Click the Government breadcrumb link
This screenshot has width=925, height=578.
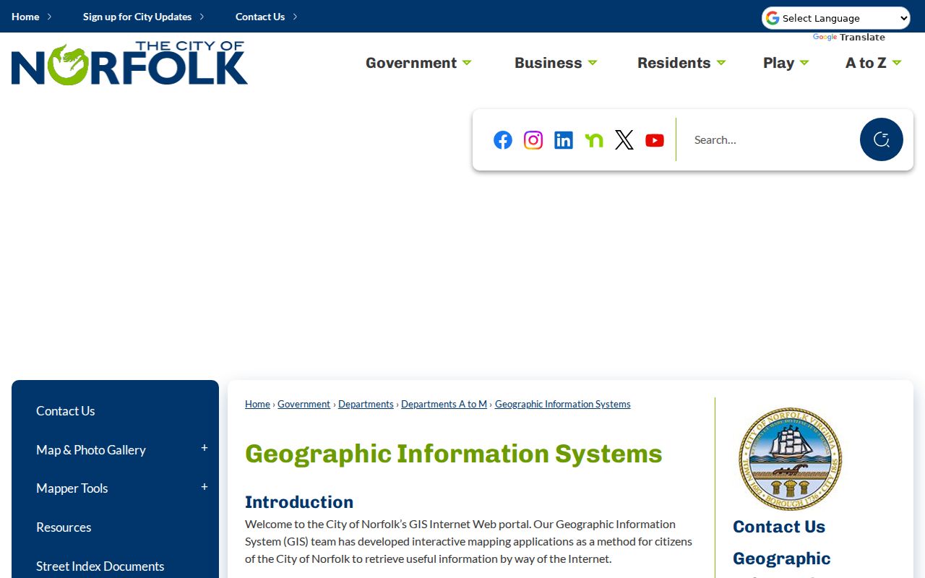point(304,405)
